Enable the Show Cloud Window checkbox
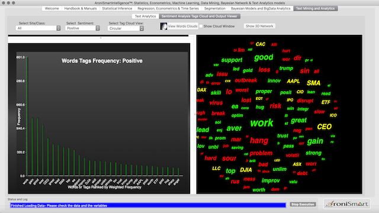The image size is (379, 213). pos(201,26)
